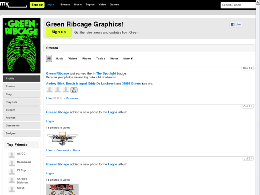This screenshot has height=195, width=260.
Task: Click the Jul 21 date tag
Action: click(x=248, y=159)
